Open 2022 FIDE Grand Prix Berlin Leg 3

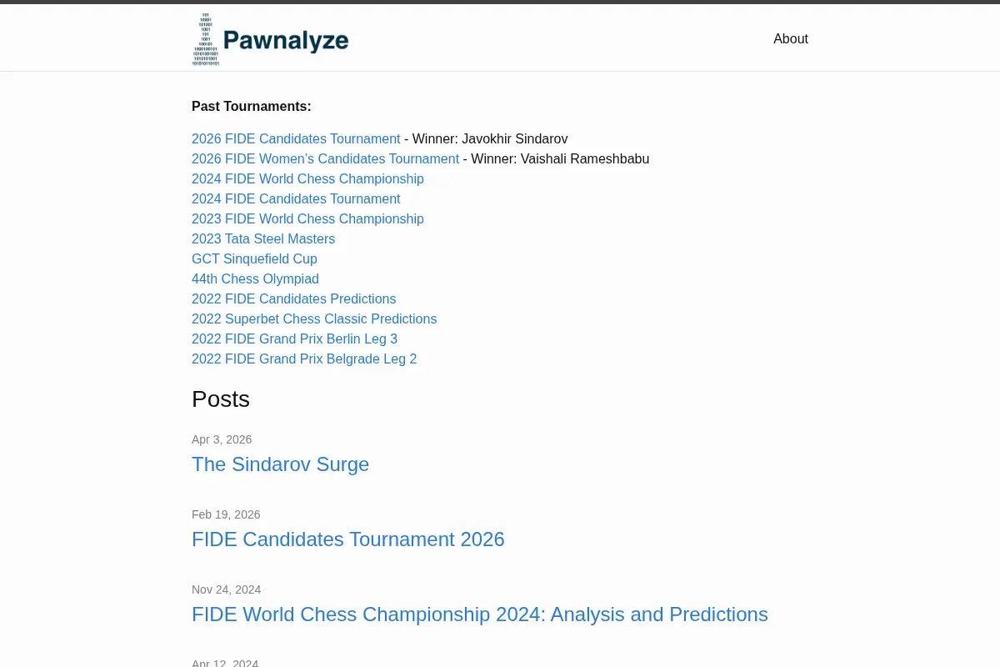pyautogui.click(x=294, y=339)
